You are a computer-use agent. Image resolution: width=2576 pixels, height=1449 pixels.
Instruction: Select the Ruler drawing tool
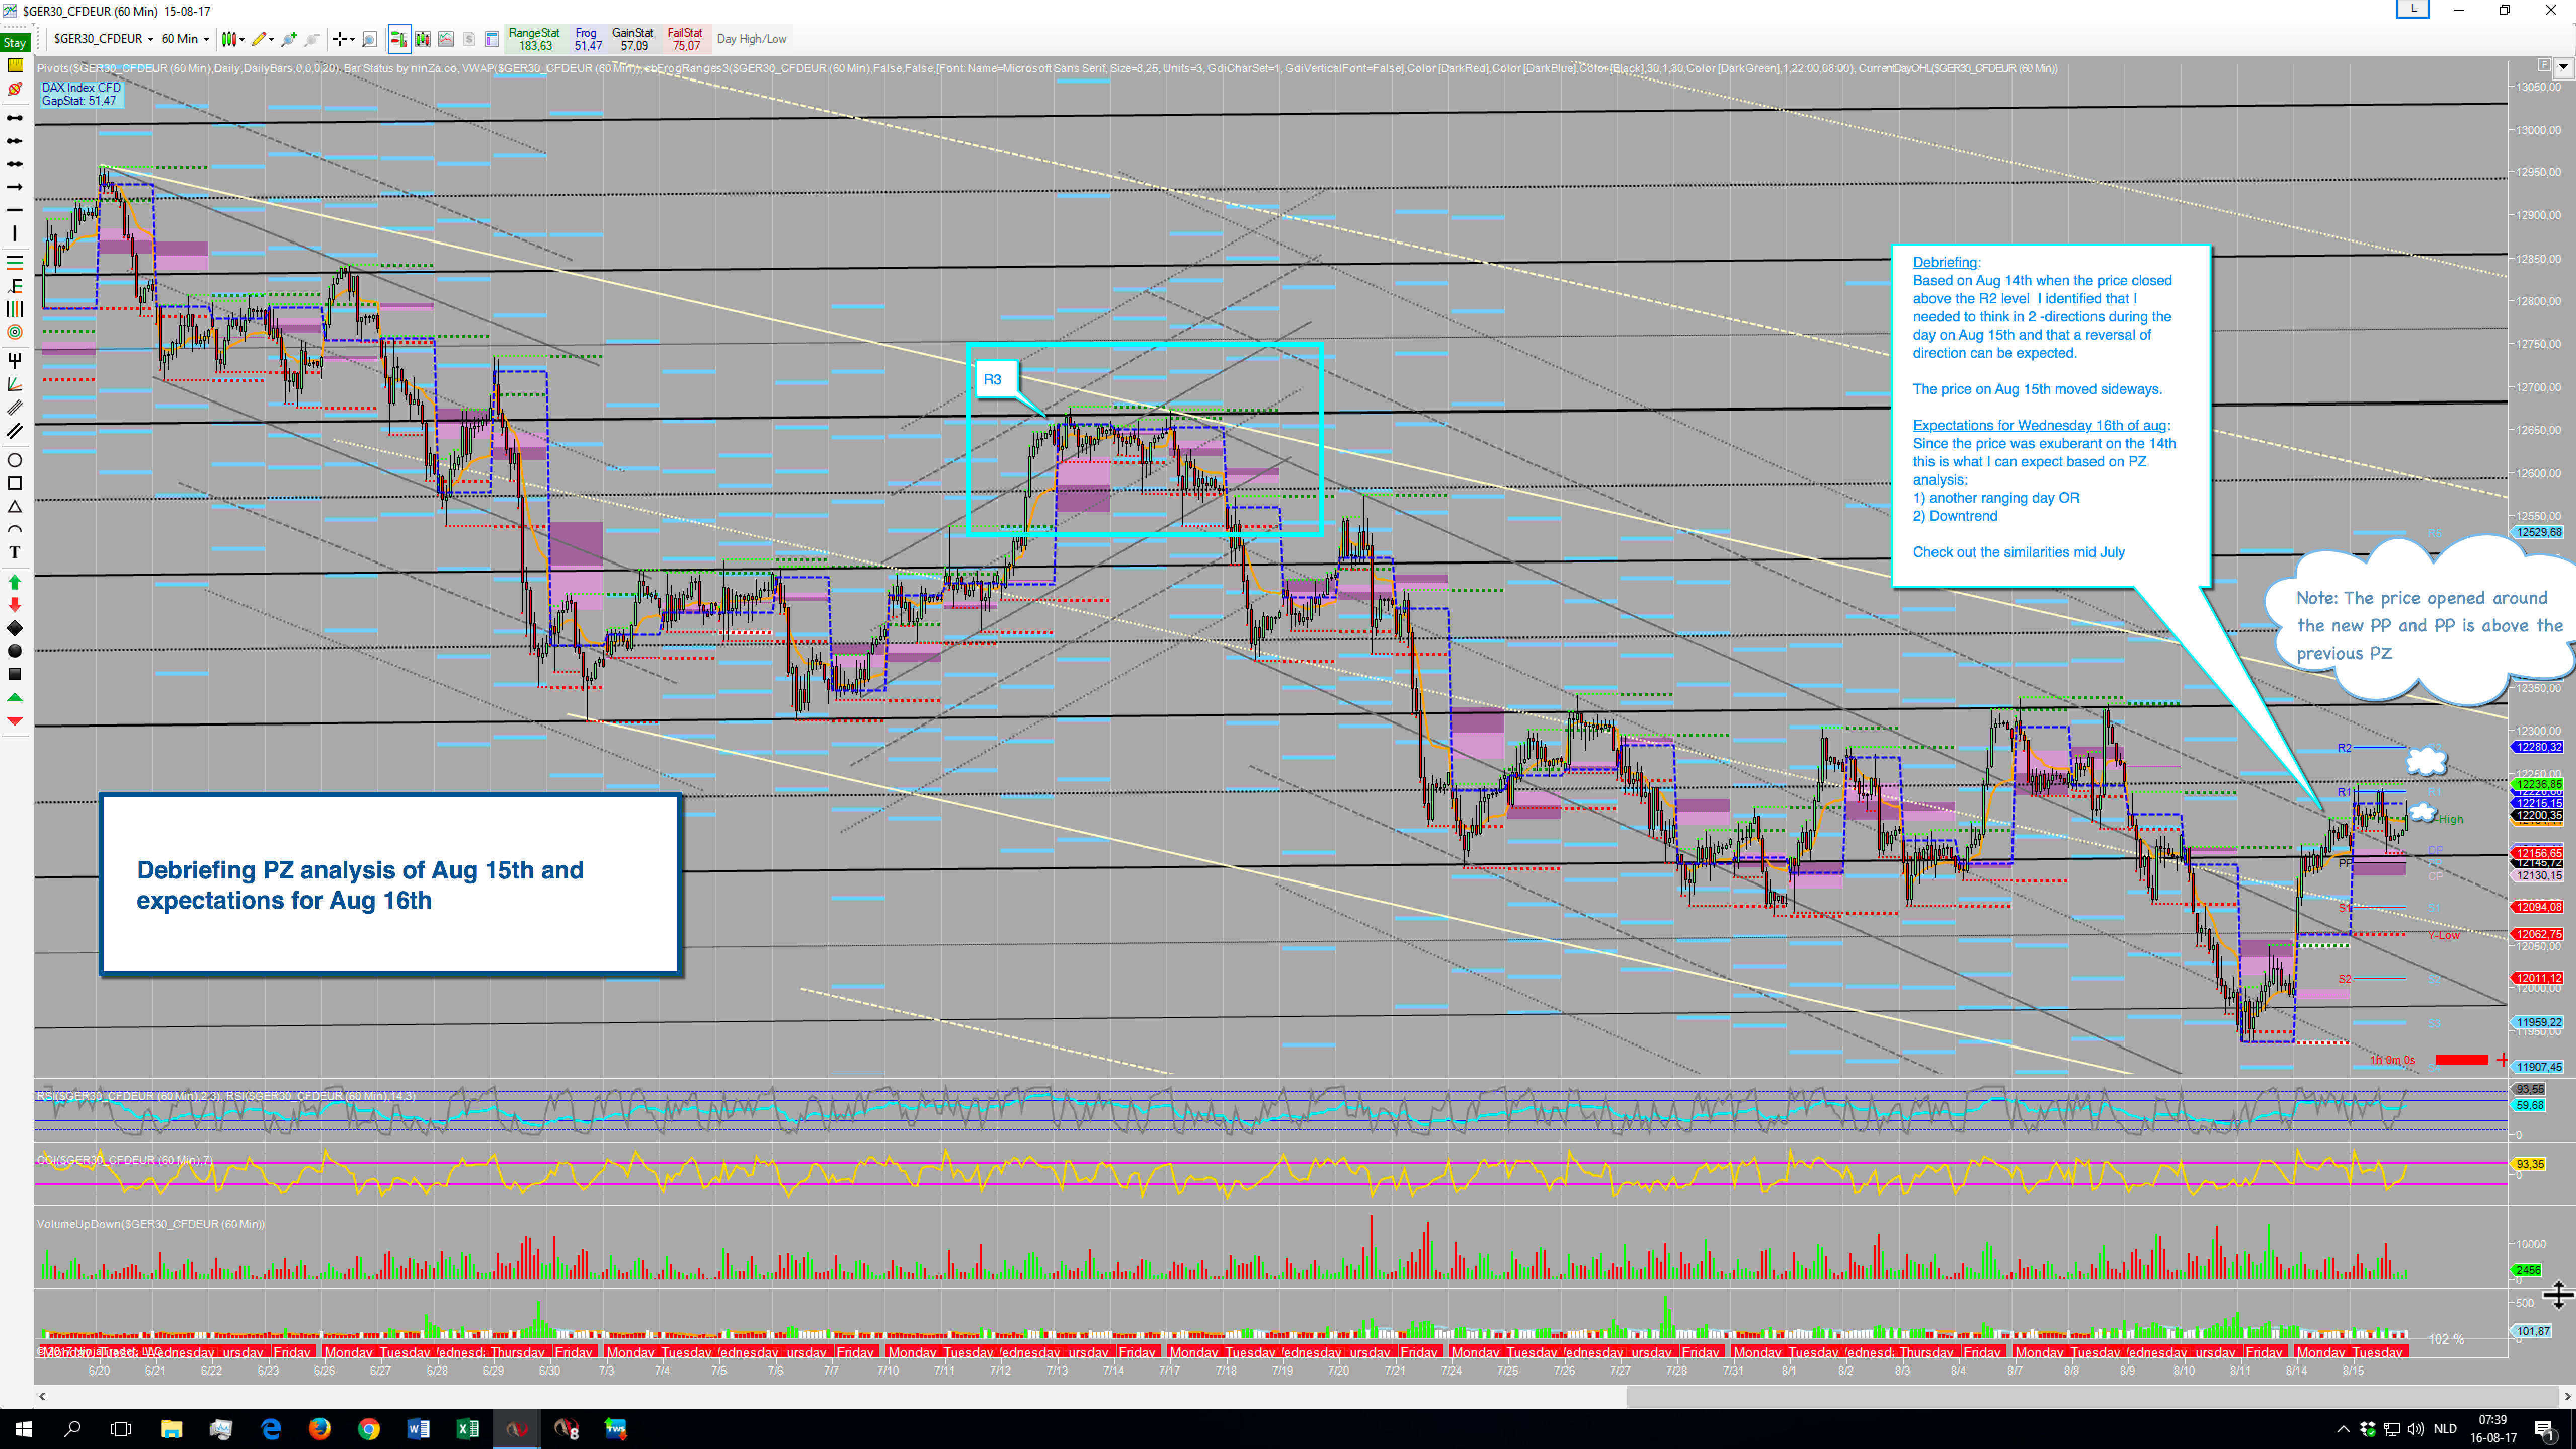pyautogui.click(x=15, y=65)
